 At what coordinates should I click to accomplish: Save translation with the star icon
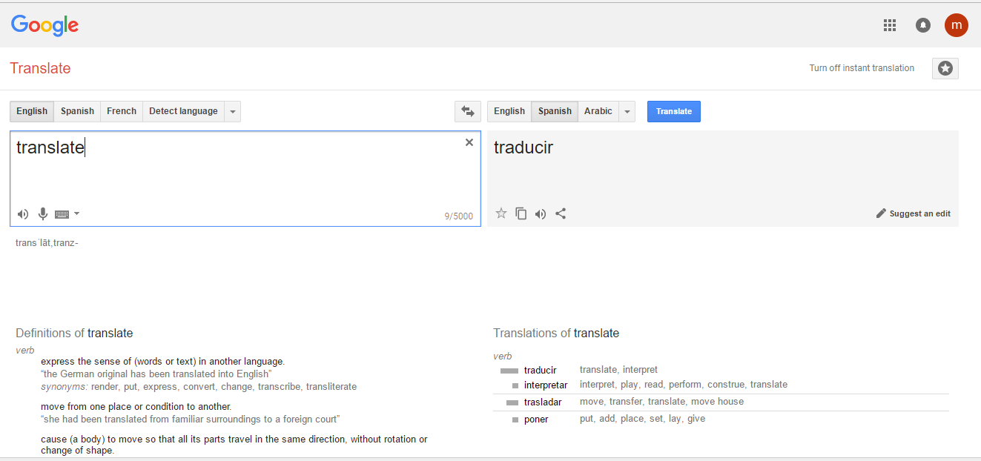click(x=501, y=213)
